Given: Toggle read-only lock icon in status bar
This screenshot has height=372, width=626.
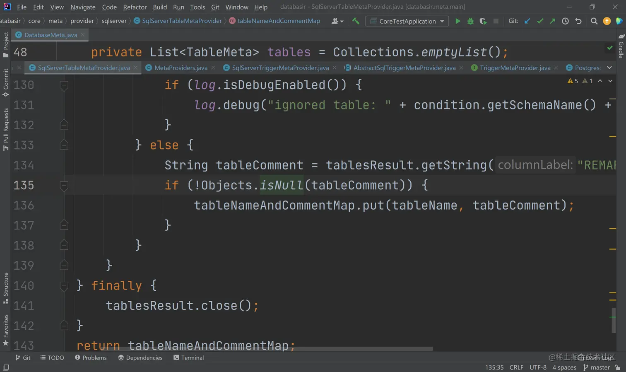Looking at the screenshot, I should [618, 367].
